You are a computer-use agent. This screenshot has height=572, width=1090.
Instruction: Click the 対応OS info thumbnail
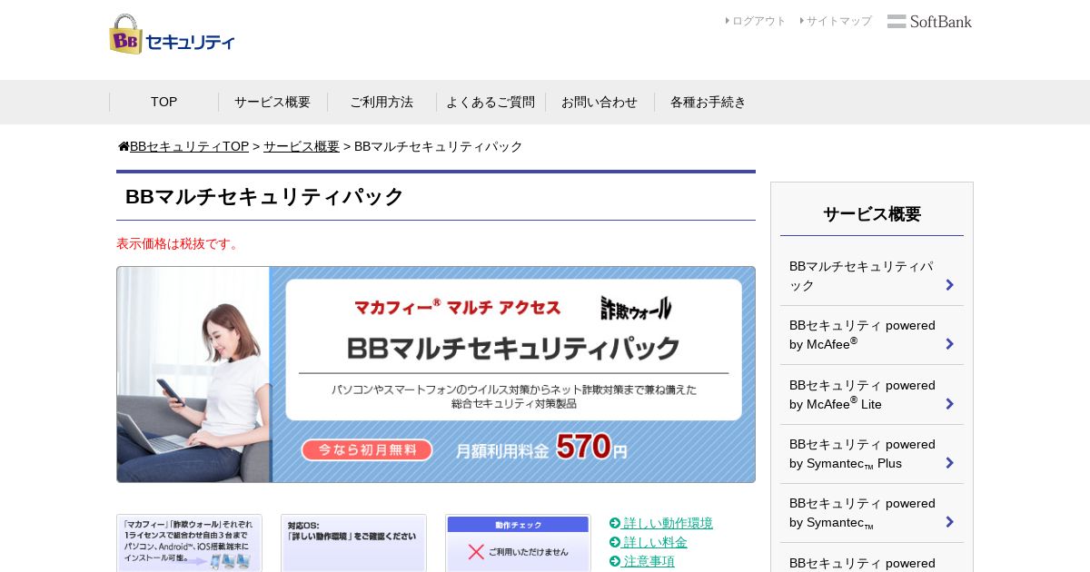click(353, 543)
